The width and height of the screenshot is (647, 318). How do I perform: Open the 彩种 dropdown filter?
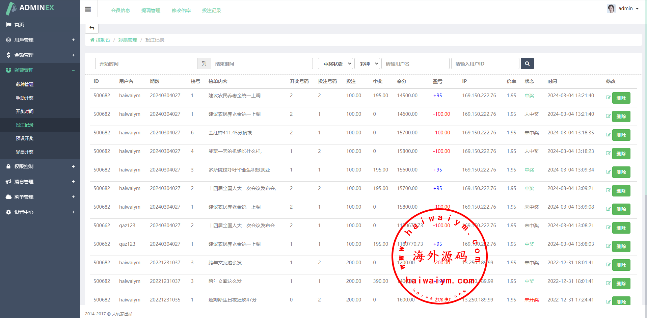click(x=367, y=63)
